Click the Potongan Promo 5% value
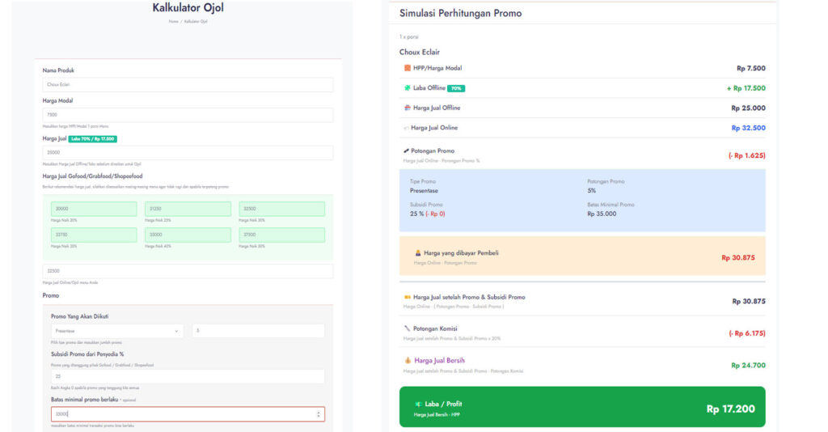 [591, 191]
